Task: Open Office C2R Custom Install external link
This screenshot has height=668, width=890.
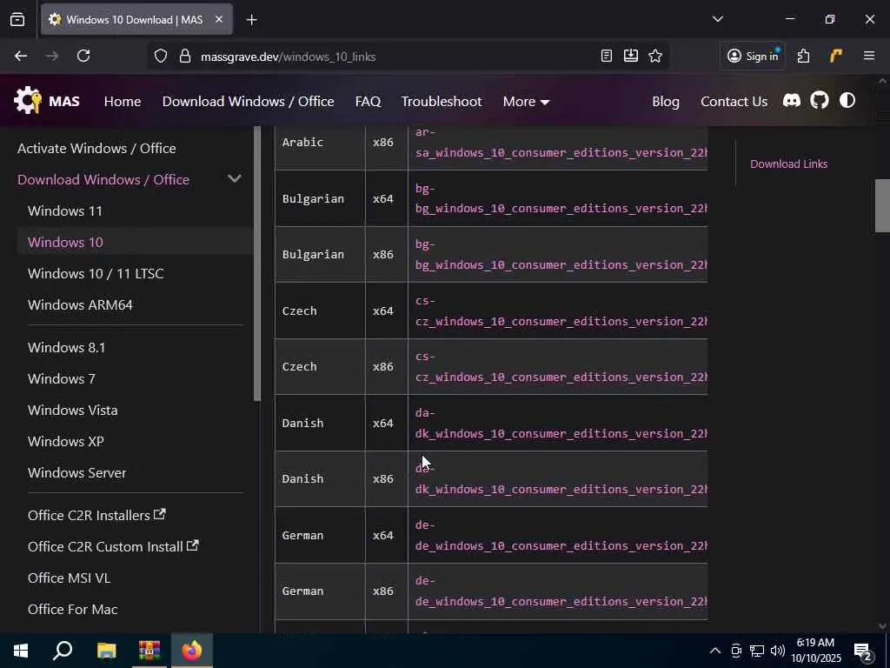Action: 113,546
